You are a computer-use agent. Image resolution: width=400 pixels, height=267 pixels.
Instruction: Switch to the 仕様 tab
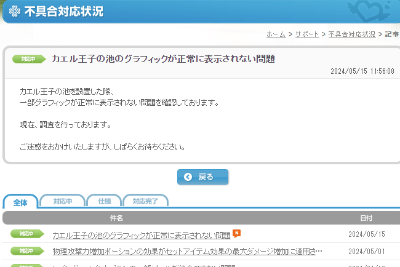click(x=105, y=201)
